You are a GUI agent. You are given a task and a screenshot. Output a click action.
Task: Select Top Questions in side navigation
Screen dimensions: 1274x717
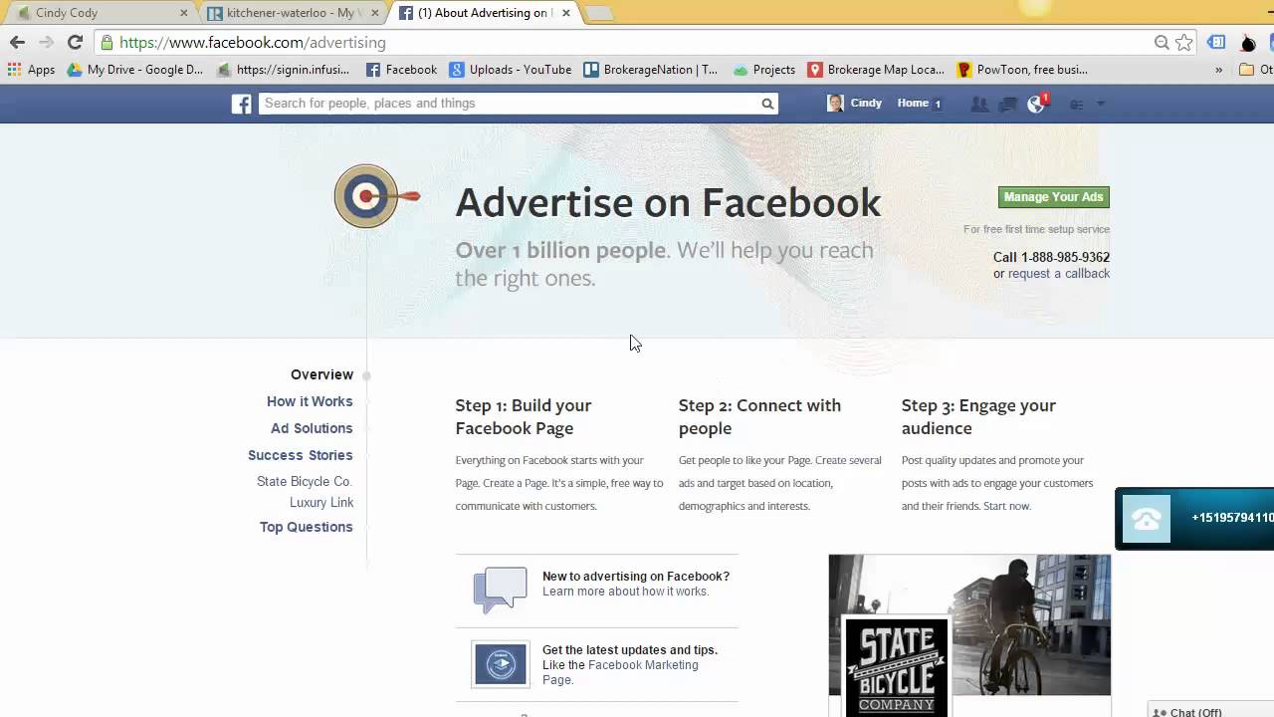coord(307,527)
